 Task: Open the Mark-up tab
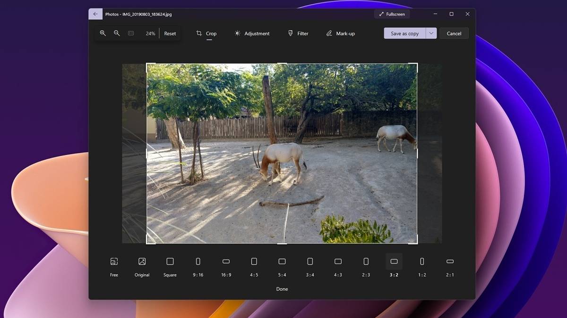340,33
